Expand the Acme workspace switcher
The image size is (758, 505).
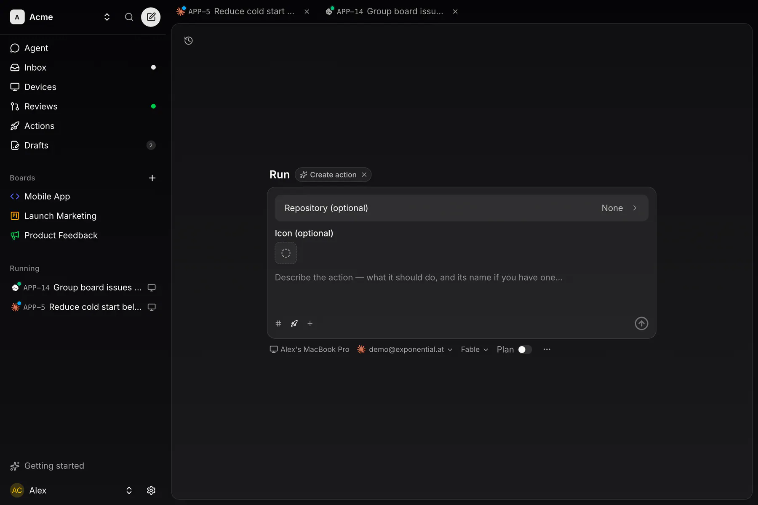107,17
